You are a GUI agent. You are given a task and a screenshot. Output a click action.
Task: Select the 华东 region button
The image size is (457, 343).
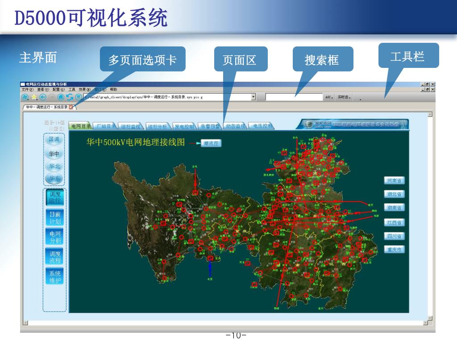click(54, 178)
